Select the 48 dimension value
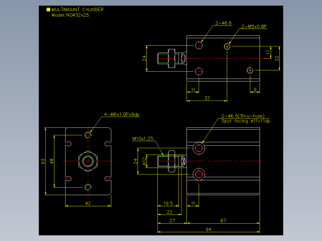Viewport: 322px width, 241px height. [x=51, y=161]
